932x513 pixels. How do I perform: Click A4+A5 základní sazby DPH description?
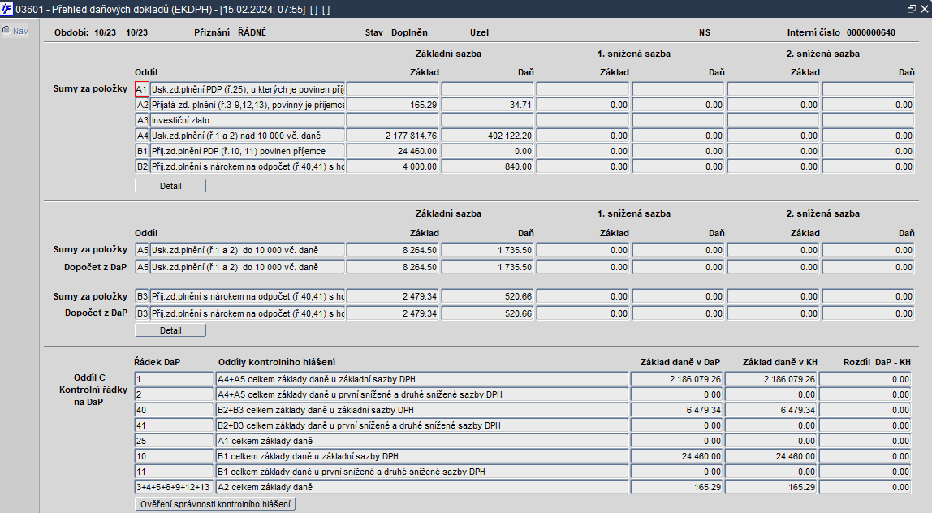tap(421, 378)
